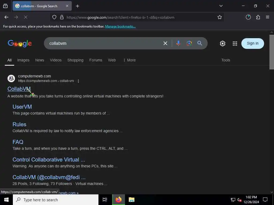The image size is (274, 205).
Task: Click Firefox icon on taskbar
Action: (119, 200)
